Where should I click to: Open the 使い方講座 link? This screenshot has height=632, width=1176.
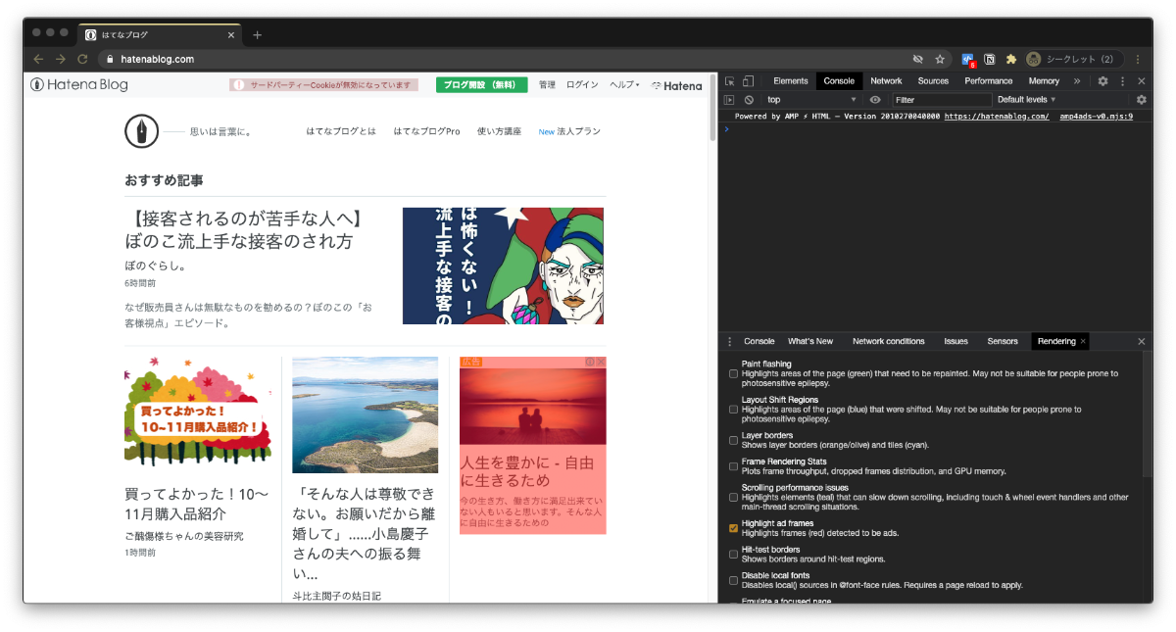click(x=499, y=131)
